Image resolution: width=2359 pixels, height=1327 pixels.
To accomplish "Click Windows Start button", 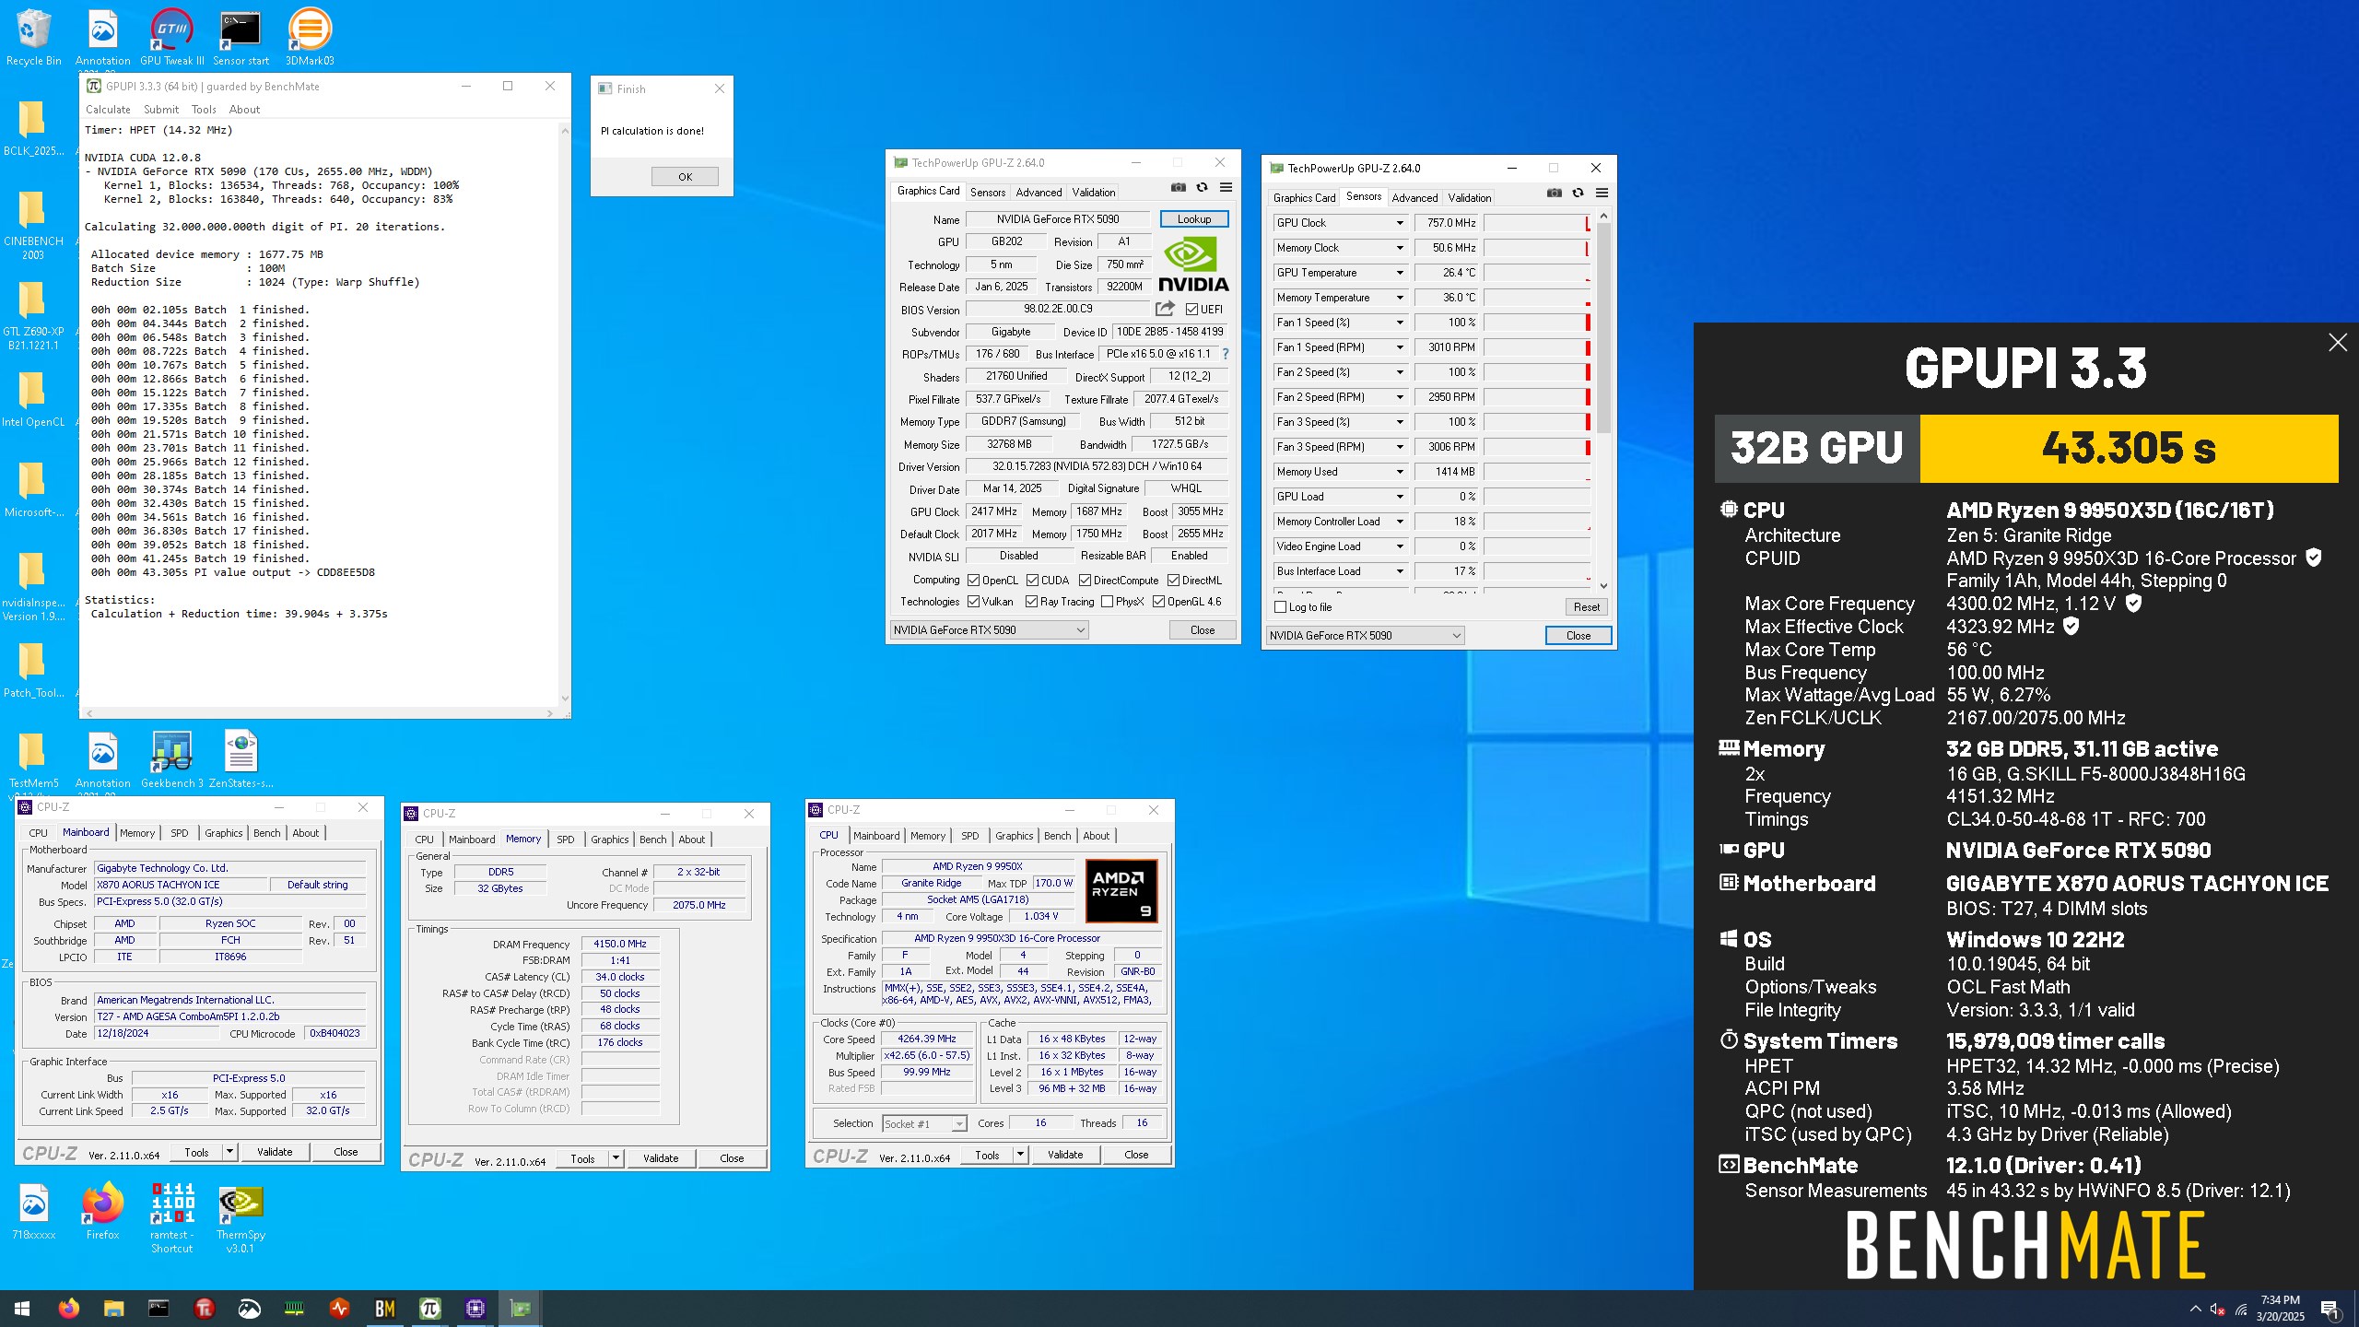I will (x=22, y=1308).
